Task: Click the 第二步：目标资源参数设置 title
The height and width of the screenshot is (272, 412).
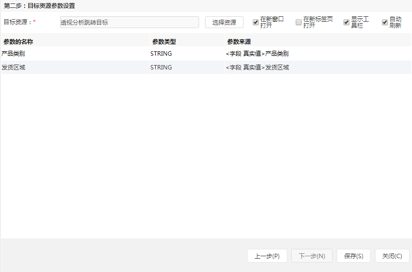Action: [39, 6]
